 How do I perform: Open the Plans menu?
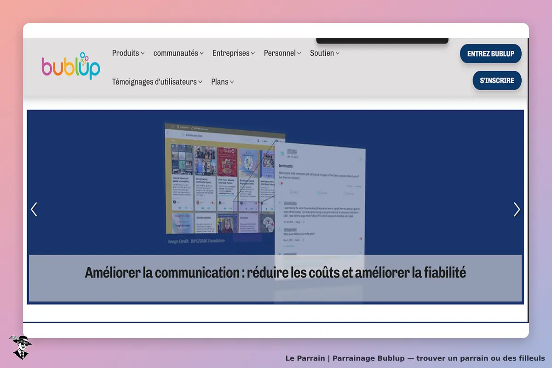point(223,81)
